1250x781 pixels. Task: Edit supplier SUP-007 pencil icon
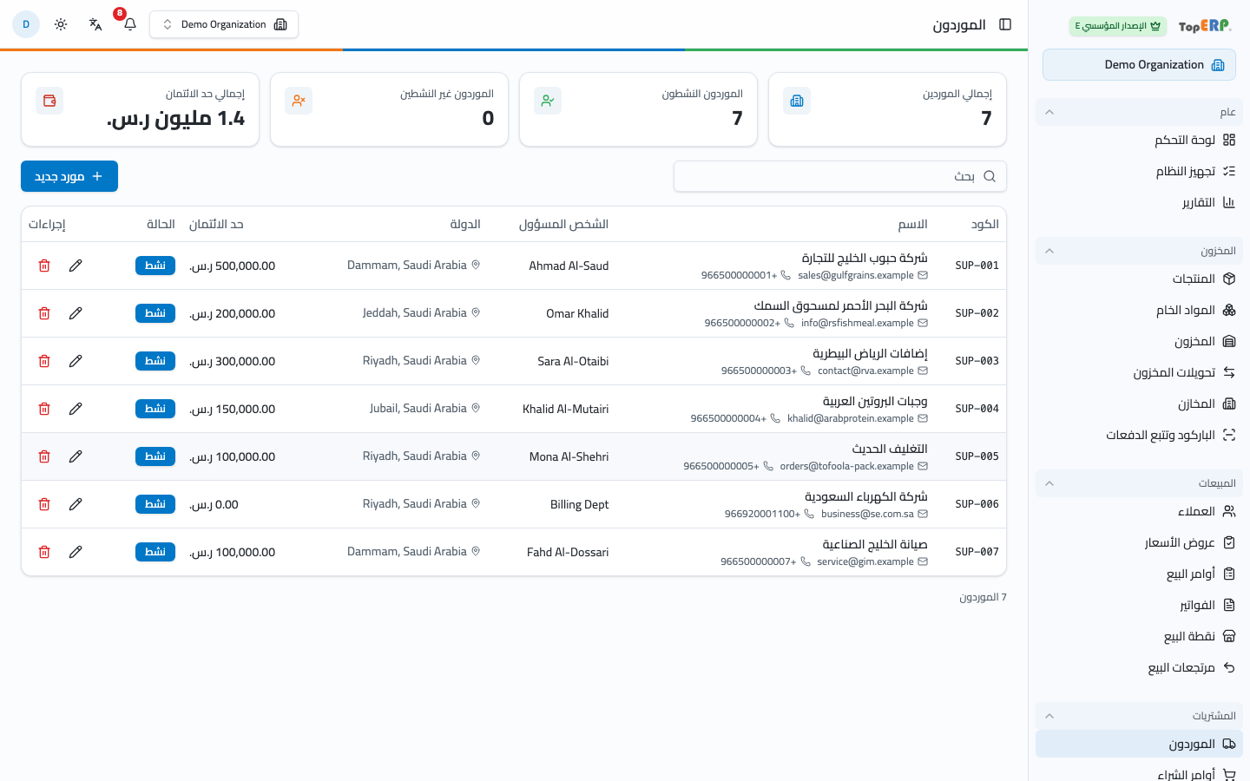(x=76, y=552)
